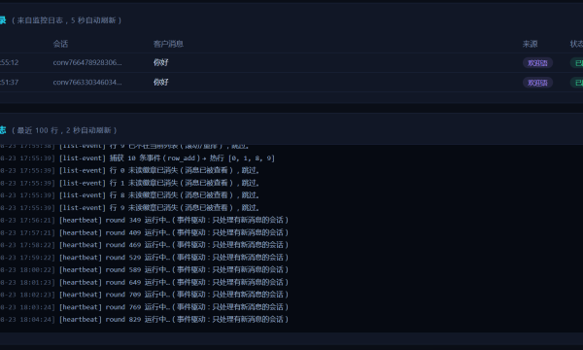The image size is (583, 350).
Task: Select log line 行 9 未读徽章已消失
Action: click(129, 207)
